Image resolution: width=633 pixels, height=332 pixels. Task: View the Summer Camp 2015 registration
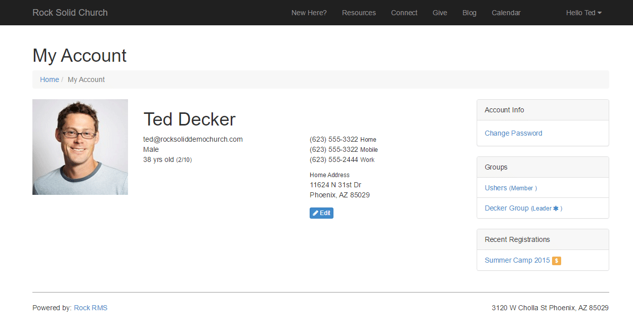tap(517, 260)
